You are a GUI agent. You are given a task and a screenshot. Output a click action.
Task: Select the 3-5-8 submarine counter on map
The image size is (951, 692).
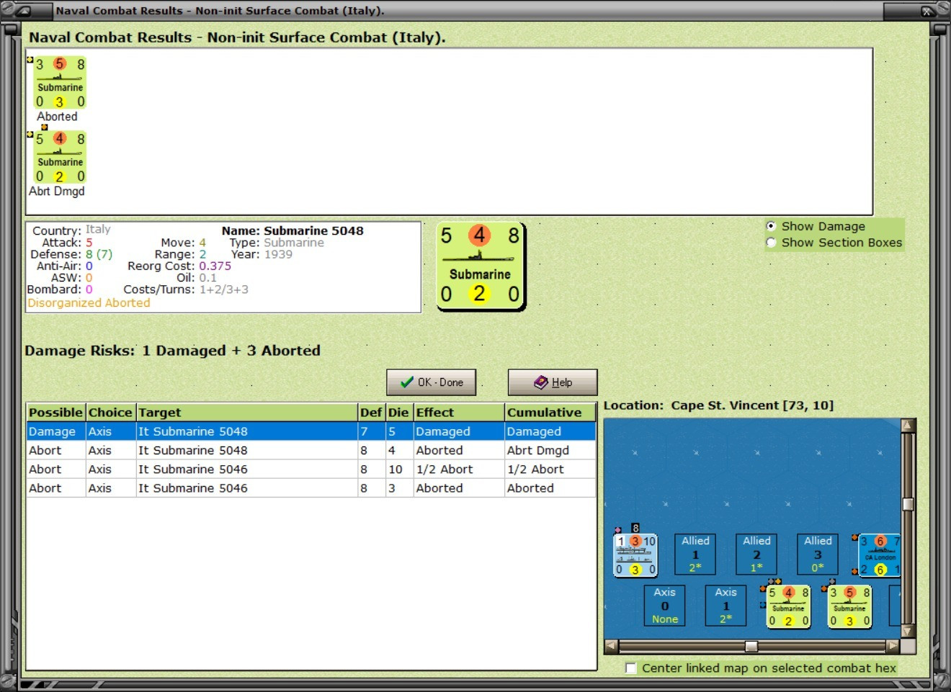click(849, 606)
